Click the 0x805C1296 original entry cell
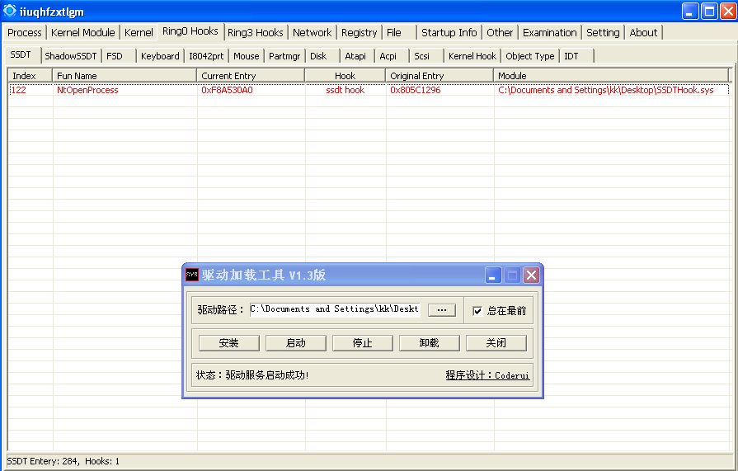This screenshot has width=738, height=471. click(415, 90)
